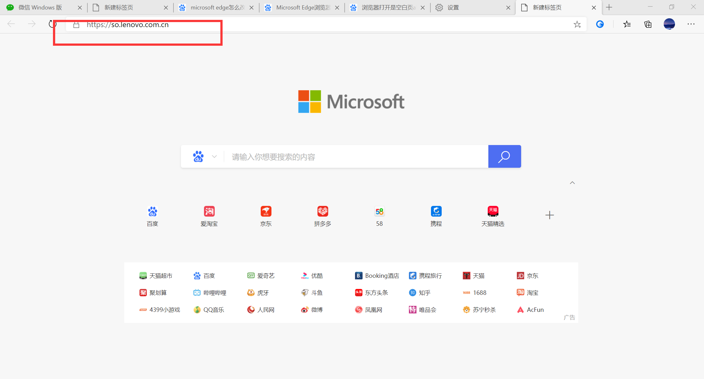Click the Microsoft logo
This screenshot has width=704, height=379.
point(351,102)
